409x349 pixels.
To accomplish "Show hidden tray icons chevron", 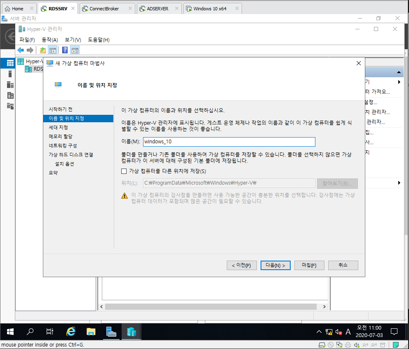I will (319, 332).
